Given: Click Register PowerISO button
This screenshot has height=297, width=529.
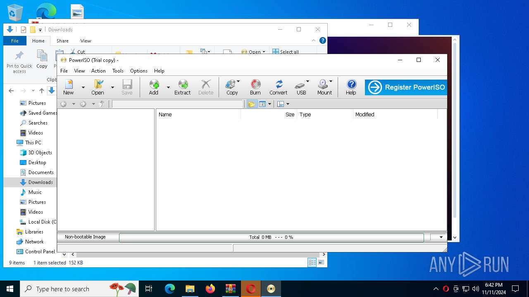Looking at the screenshot, I should click(406, 87).
